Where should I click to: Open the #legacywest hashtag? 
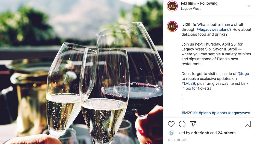point(239,113)
